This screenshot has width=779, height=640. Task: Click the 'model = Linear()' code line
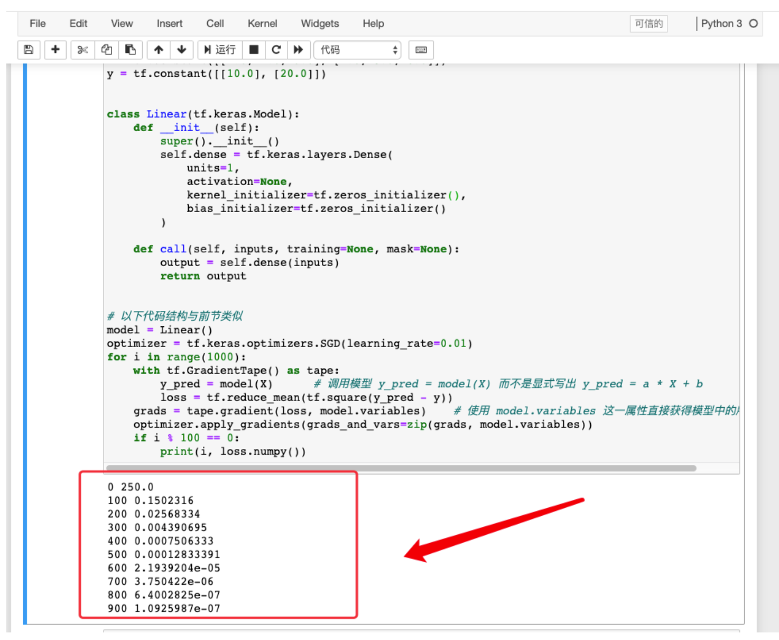click(160, 330)
